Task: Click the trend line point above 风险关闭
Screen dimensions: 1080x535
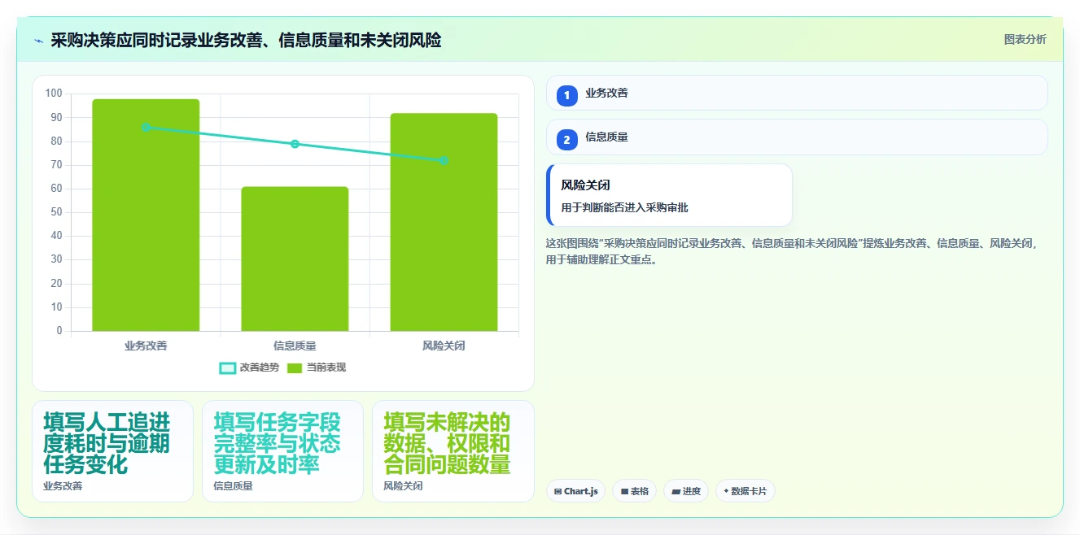Action: click(x=444, y=160)
